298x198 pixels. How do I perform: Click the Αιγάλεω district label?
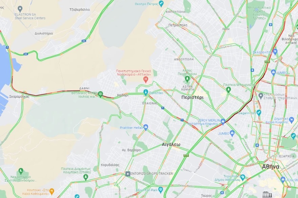[171, 145]
